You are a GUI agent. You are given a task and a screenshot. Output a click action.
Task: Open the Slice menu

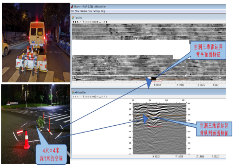coord(90,11)
